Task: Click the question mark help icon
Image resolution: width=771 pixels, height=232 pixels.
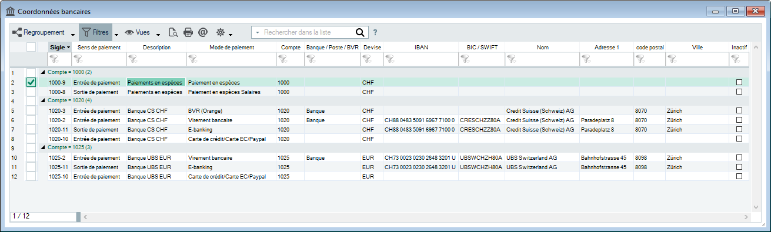Action: pos(375,32)
